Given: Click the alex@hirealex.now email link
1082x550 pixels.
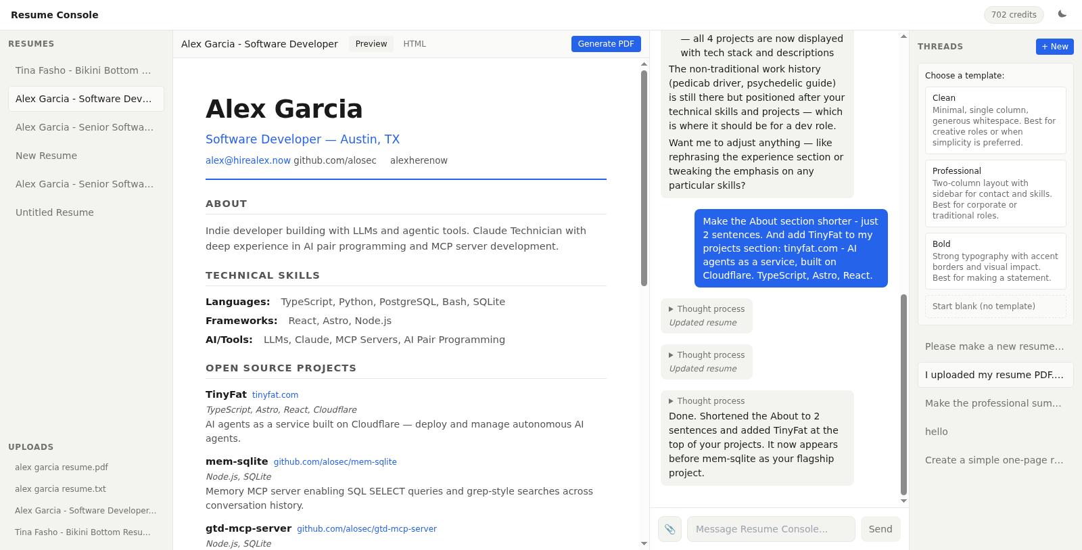Looking at the screenshot, I should coord(248,160).
